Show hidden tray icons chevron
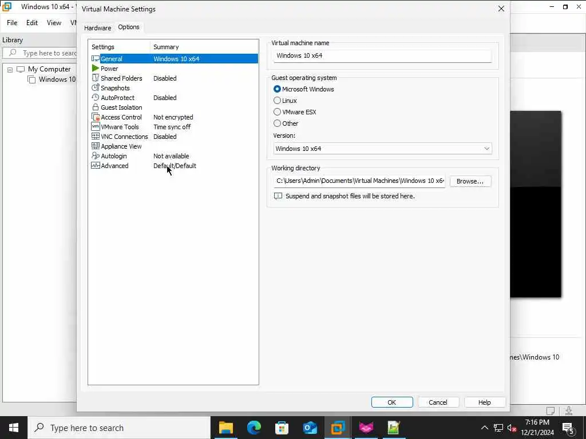Screen dimensions: 586x439 pos(484,428)
